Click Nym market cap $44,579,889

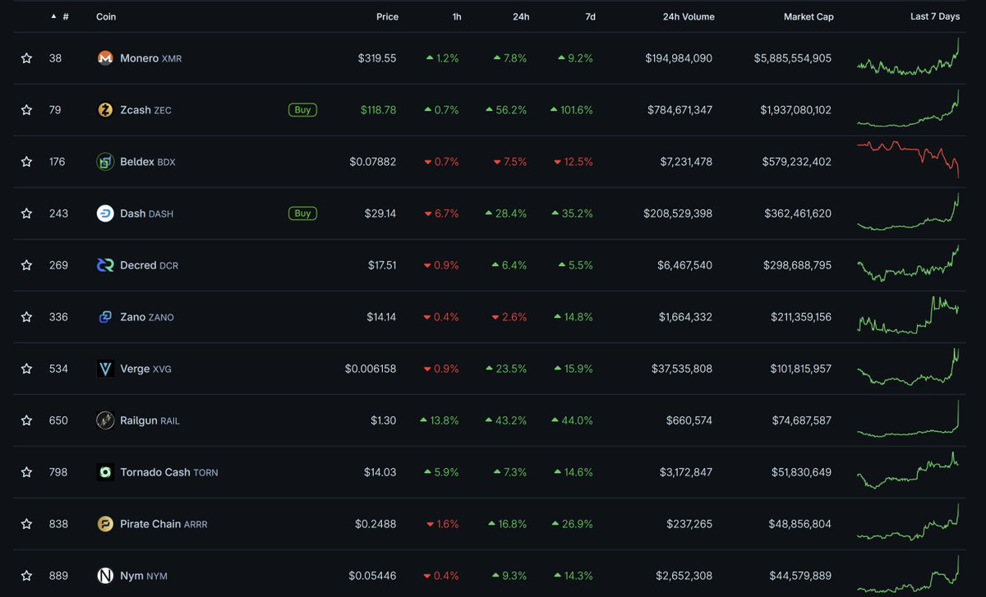[x=800, y=576]
